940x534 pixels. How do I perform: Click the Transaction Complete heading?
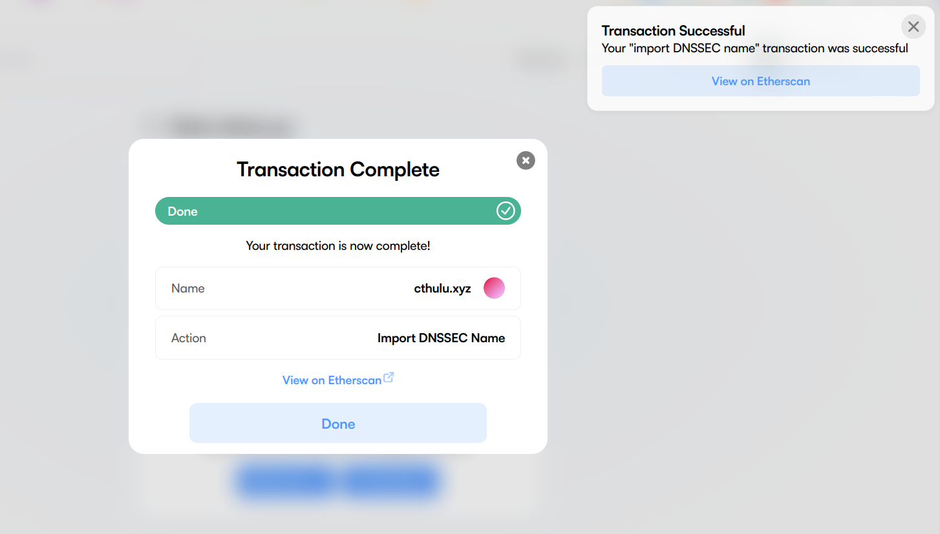[x=338, y=169]
